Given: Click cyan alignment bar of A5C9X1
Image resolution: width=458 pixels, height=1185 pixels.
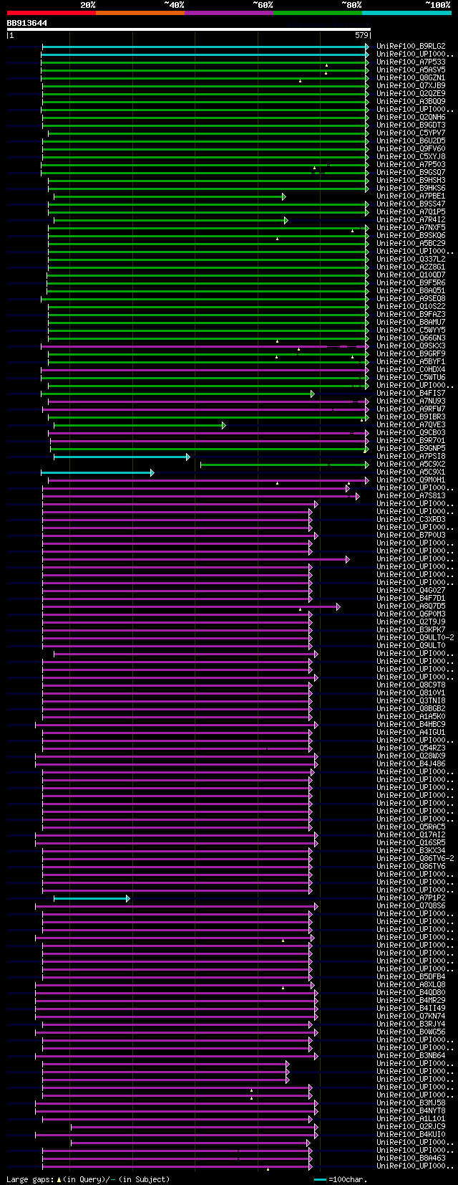Looking at the screenshot, I should point(97,472).
